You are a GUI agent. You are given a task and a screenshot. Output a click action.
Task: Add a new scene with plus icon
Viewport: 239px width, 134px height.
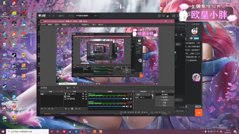tap(42, 109)
